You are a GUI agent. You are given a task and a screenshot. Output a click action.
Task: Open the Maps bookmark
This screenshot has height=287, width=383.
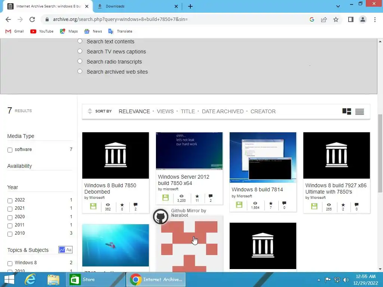(x=69, y=31)
